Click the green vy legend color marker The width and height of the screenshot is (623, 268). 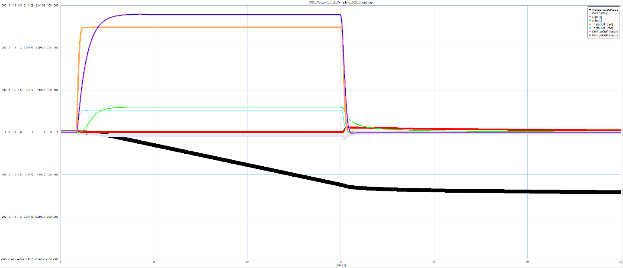coord(591,20)
